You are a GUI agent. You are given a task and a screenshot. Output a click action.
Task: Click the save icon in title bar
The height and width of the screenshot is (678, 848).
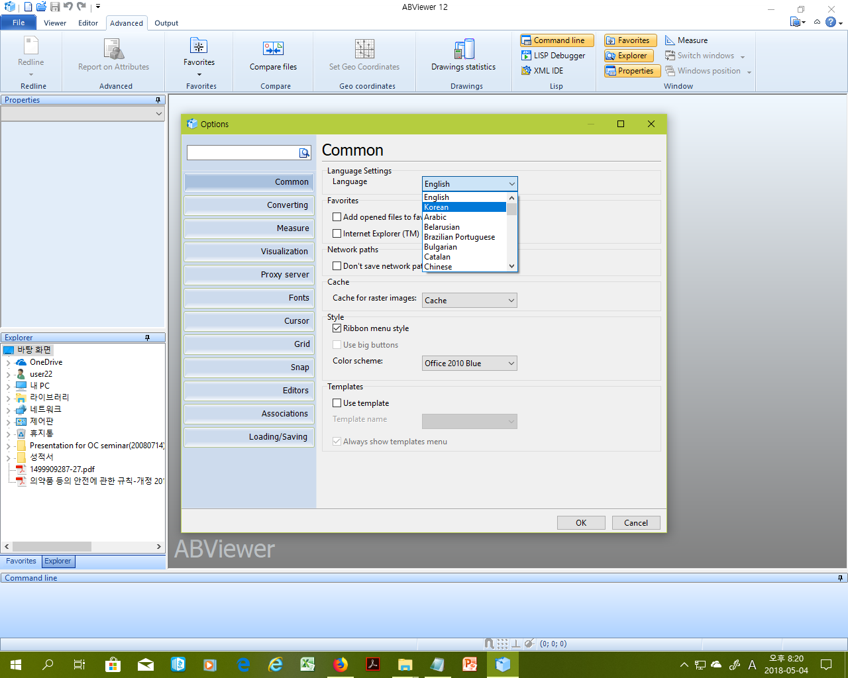pos(55,7)
